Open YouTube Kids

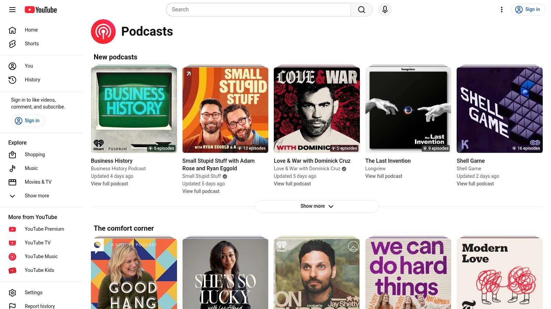coord(39,270)
